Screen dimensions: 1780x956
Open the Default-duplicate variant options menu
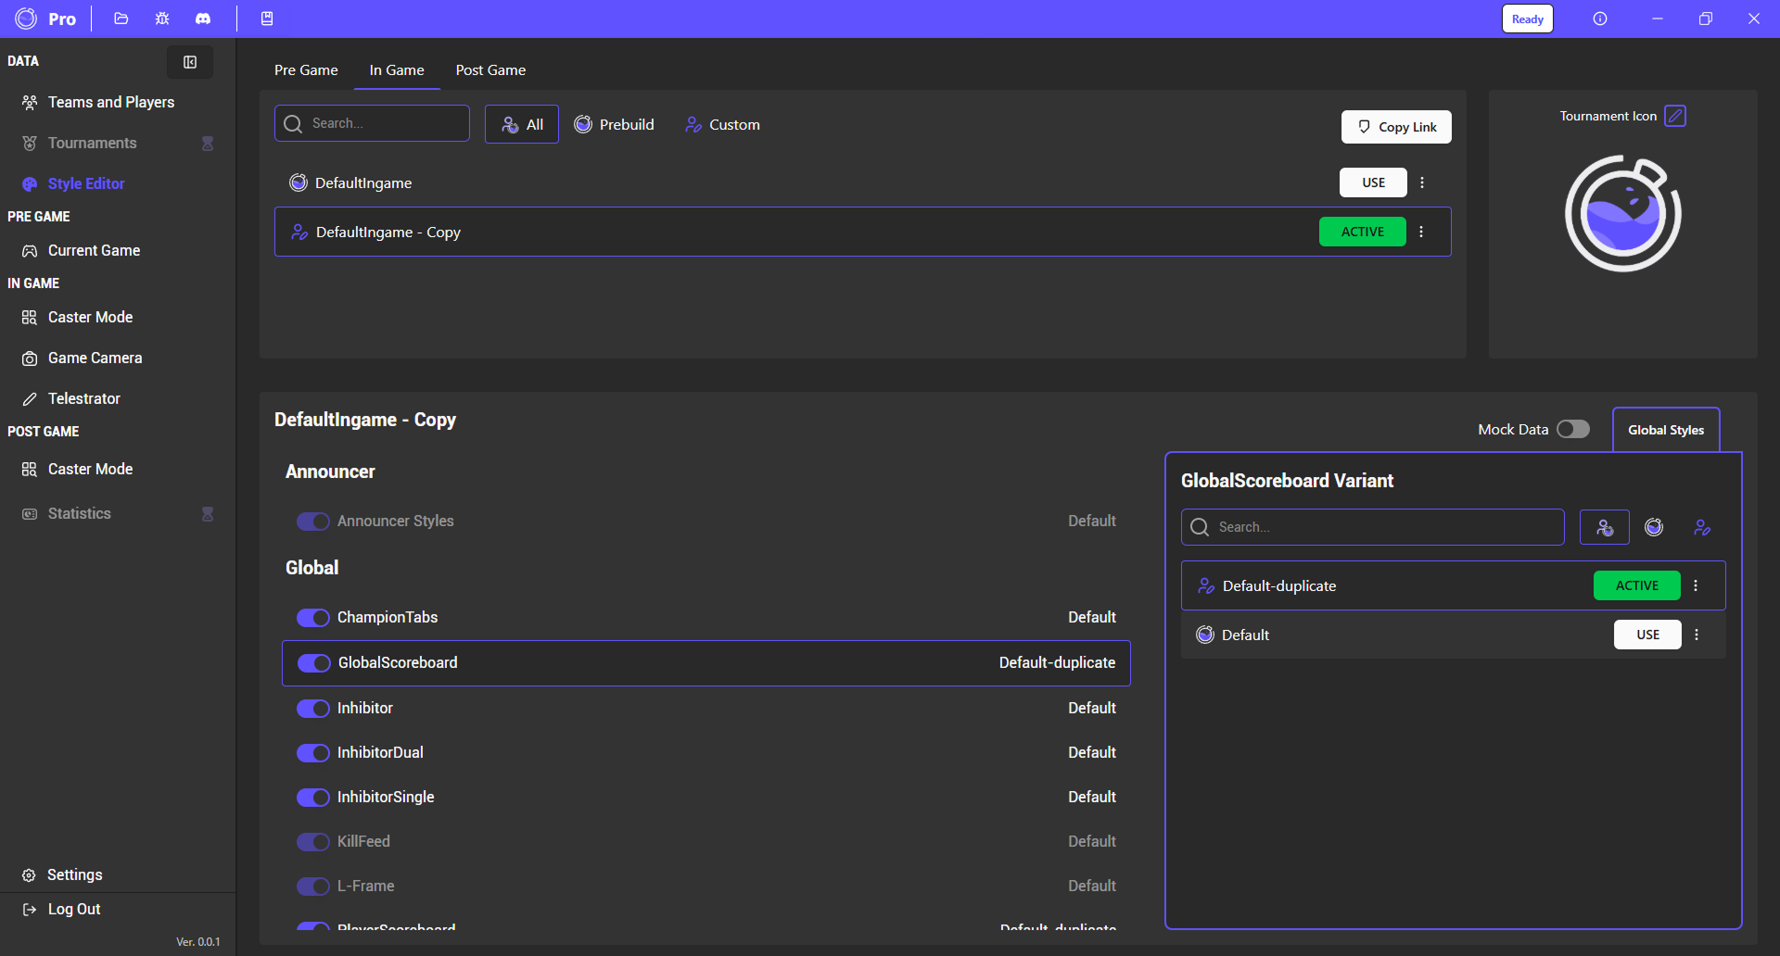(1697, 585)
